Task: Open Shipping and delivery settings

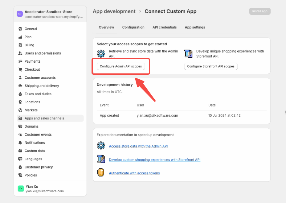Action: tap(50, 86)
